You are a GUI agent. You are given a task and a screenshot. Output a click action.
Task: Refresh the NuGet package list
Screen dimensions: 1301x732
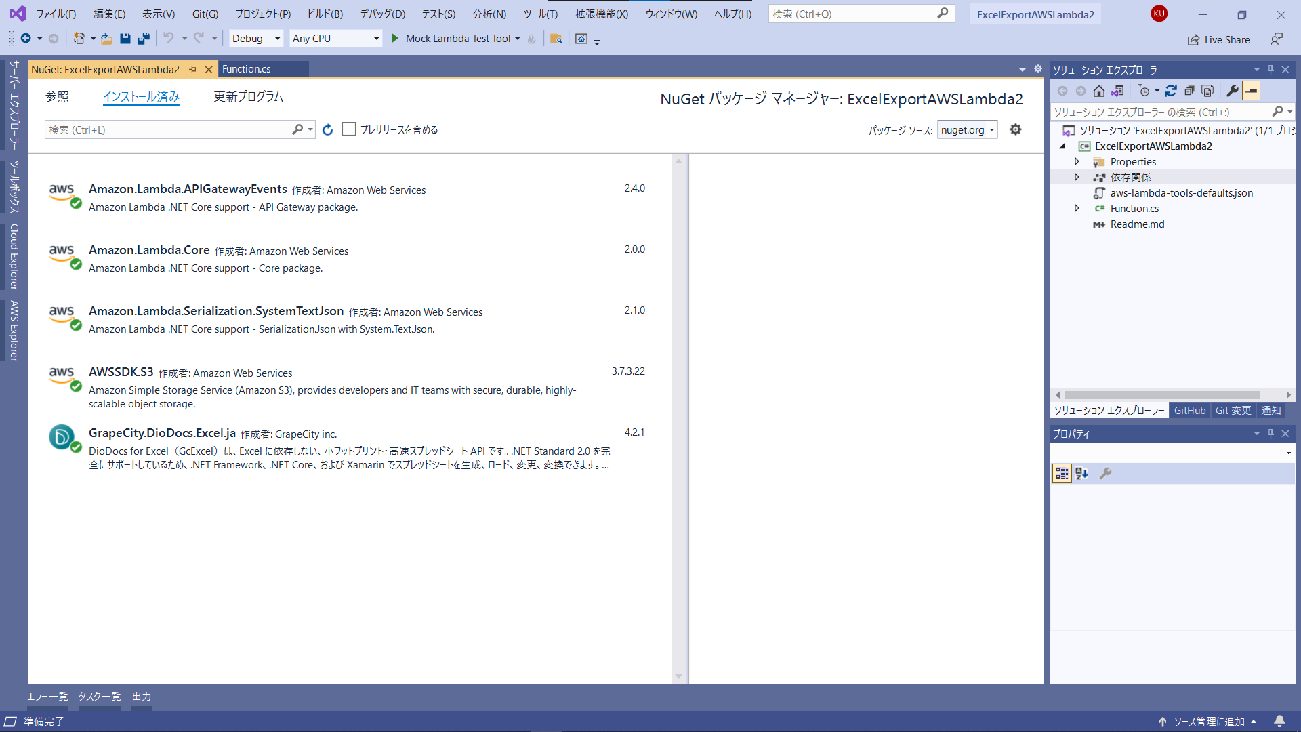point(328,129)
